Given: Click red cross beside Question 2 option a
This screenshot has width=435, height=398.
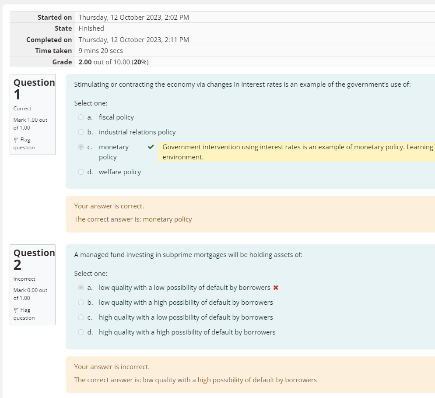Looking at the screenshot, I should (x=276, y=288).
